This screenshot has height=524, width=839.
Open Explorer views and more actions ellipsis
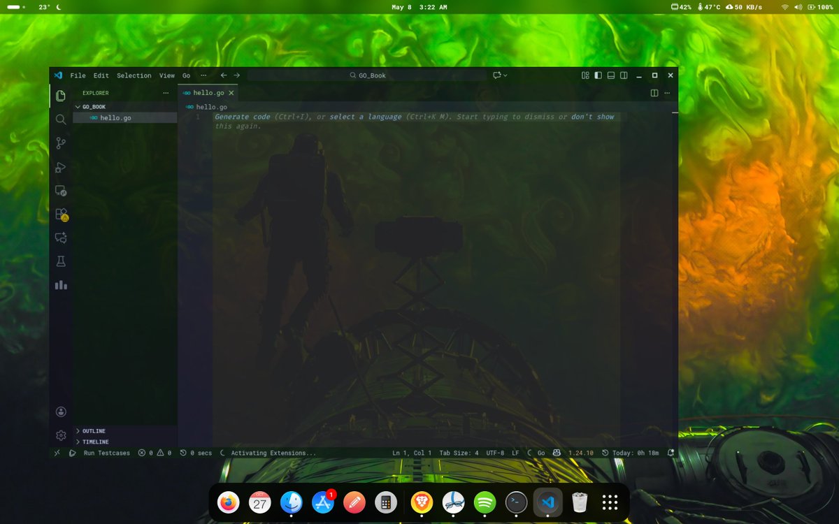[166, 92]
